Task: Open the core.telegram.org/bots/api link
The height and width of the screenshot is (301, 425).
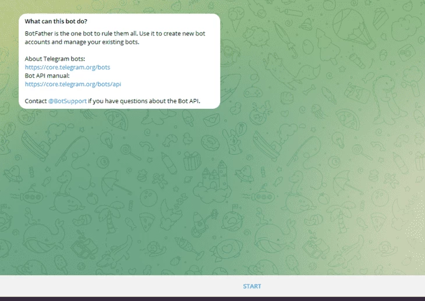Action: coord(73,84)
